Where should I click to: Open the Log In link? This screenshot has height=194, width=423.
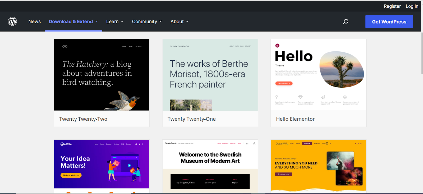(412, 6)
